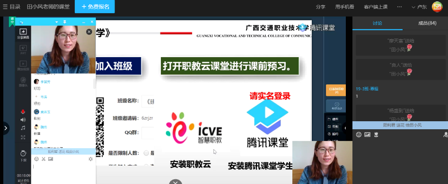Expand the 卢东 user account dropdown
448x184 pixels.
419,7
